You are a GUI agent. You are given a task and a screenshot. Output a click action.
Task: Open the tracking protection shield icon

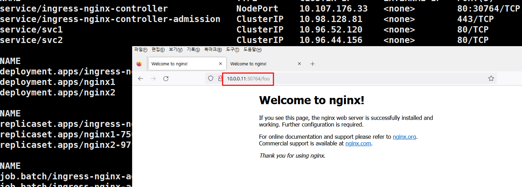coord(211,79)
